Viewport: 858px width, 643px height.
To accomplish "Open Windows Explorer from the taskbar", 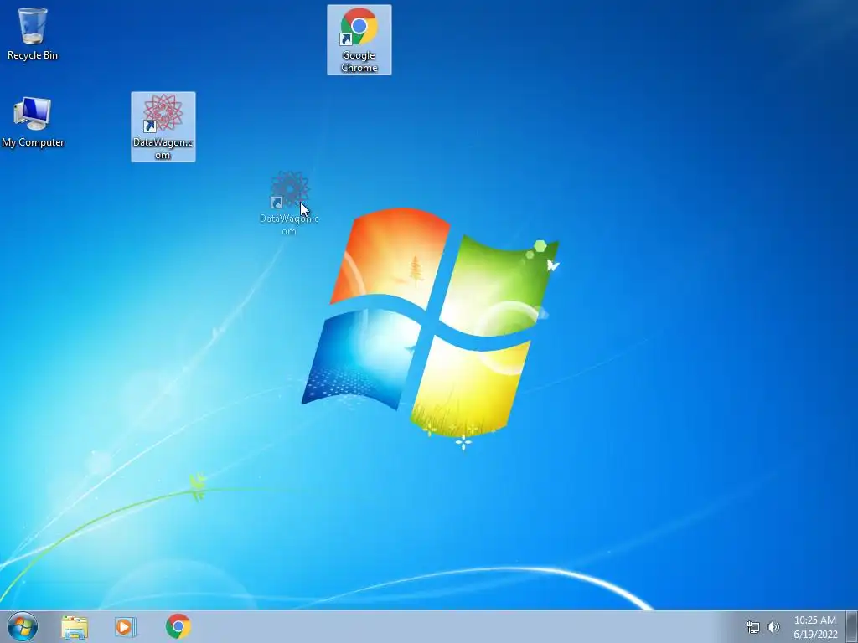I will (x=75, y=626).
